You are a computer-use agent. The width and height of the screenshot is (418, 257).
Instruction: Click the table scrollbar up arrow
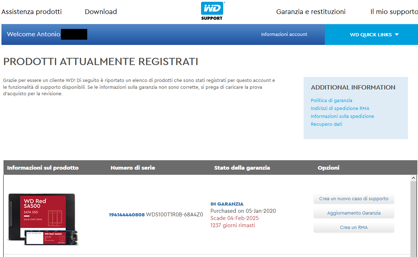click(x=413, y=178)
